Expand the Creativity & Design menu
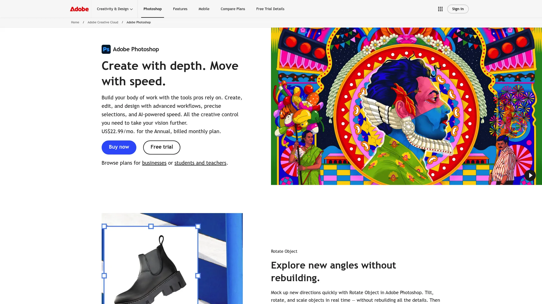Screen dimensions: 542x304 [x=115, y=9]
